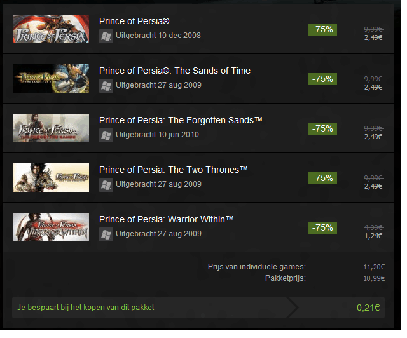The image size is (407, 338).
Task: Open The Forgotten Sands cover thumbnail
Action: (x=51, y=128)
